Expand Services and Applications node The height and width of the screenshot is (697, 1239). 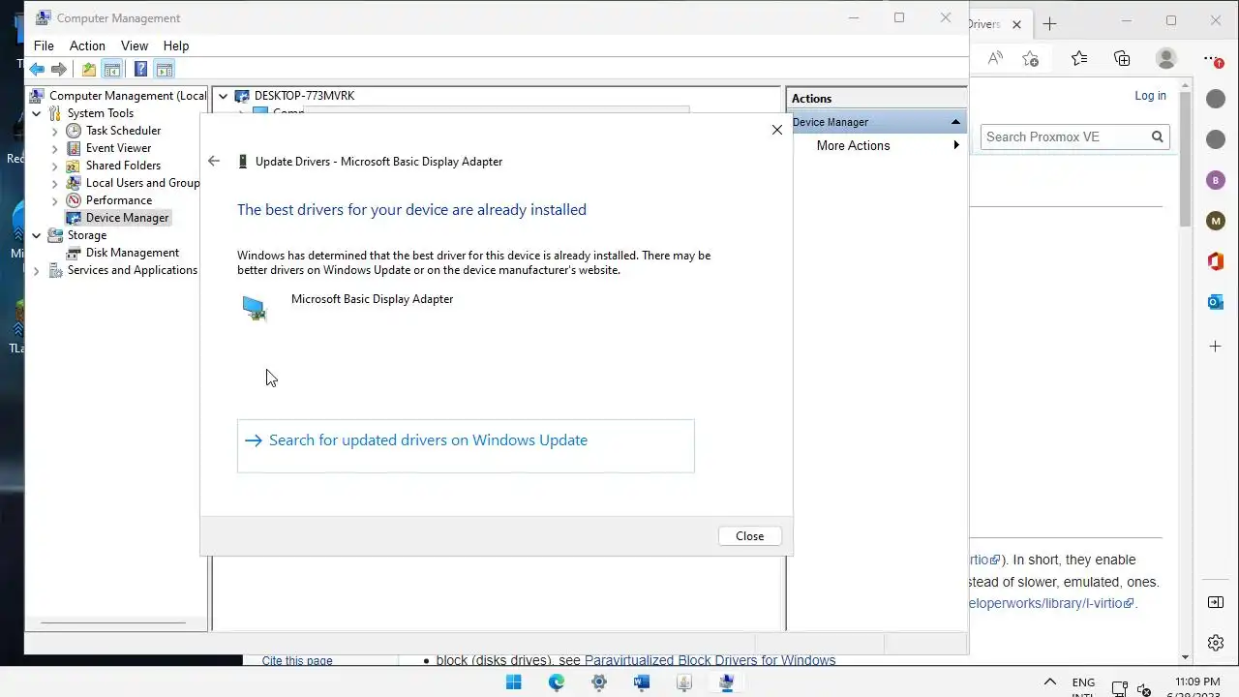(37, 270)
